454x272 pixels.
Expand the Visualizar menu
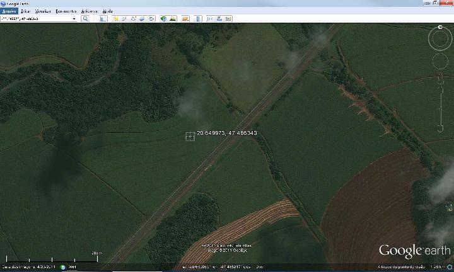(x=43, y=11)
